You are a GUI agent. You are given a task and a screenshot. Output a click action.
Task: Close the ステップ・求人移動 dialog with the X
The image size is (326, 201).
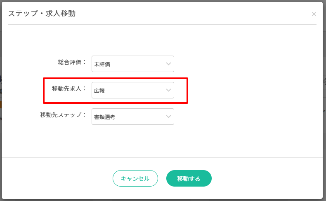pyautogui.click(x=314, y=14)
